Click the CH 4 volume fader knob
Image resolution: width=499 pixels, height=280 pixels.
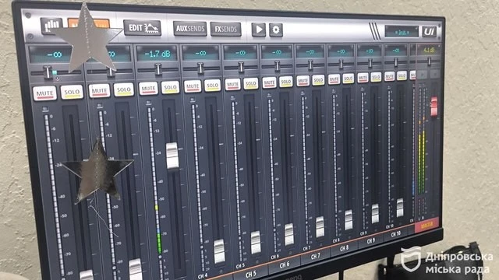(x=219, y=251)
